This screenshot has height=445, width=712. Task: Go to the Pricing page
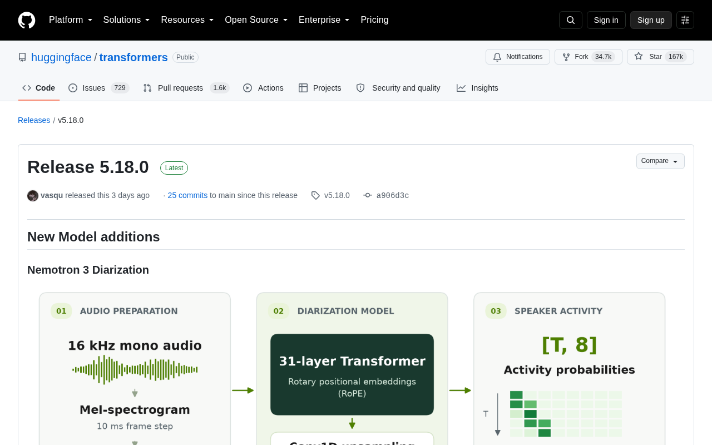coord(374,20)
